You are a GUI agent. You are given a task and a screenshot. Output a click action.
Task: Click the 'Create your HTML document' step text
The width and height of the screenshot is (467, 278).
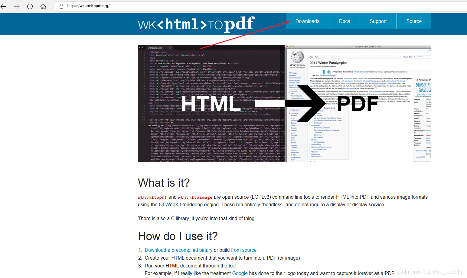coord(222,258)
